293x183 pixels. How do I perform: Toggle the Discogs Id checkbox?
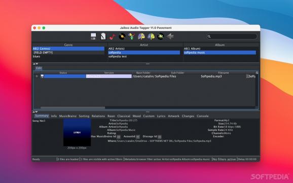[x=160, y=137]
